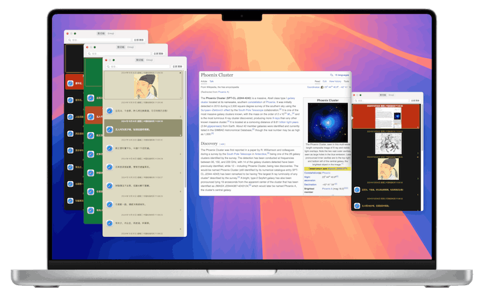The image size is (483, 296).
Task: Click the Safari icon on the red entry in the green window
Action: [x=91, y=116]
